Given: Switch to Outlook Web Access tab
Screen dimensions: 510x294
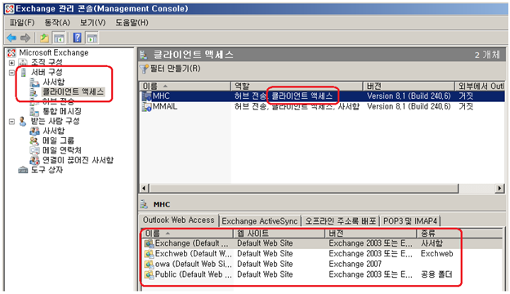Looking at the screenshot, I should pyautogui.click(x=178, y=220).
